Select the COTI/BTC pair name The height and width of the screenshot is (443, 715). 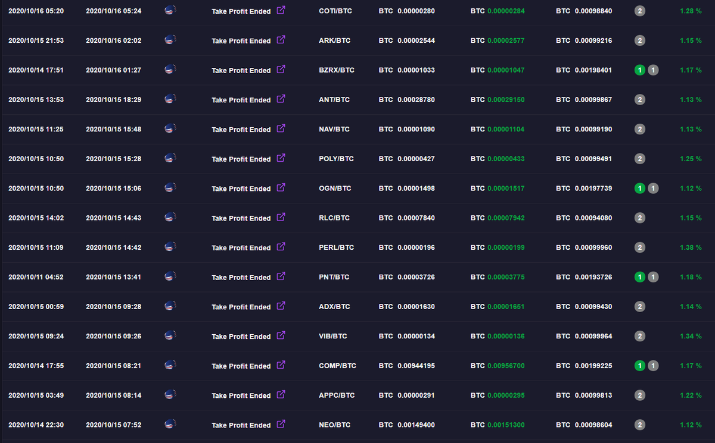tap(335, 11)
